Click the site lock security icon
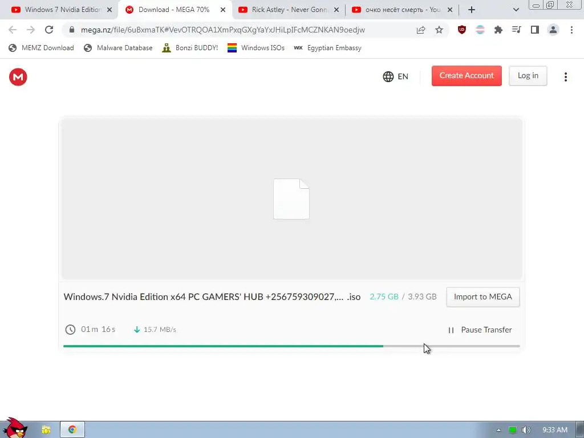This screenshot has width=584, height=438. [x=72, y=30]
